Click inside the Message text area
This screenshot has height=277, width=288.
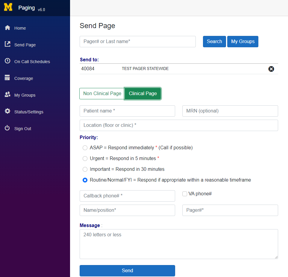[178, 244]
